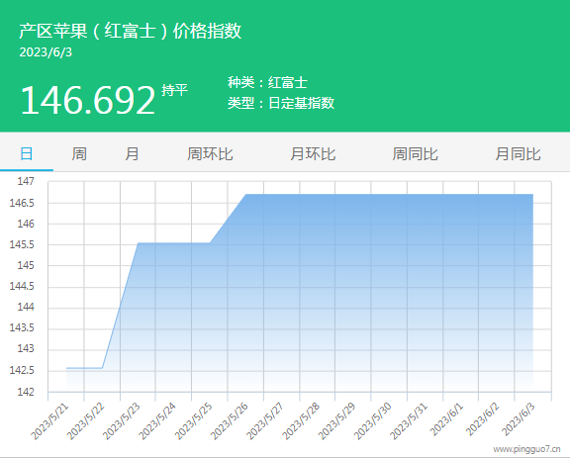Switch to the 周 weekly tab
Screen dimensions: 570x458
pos(79,153)
